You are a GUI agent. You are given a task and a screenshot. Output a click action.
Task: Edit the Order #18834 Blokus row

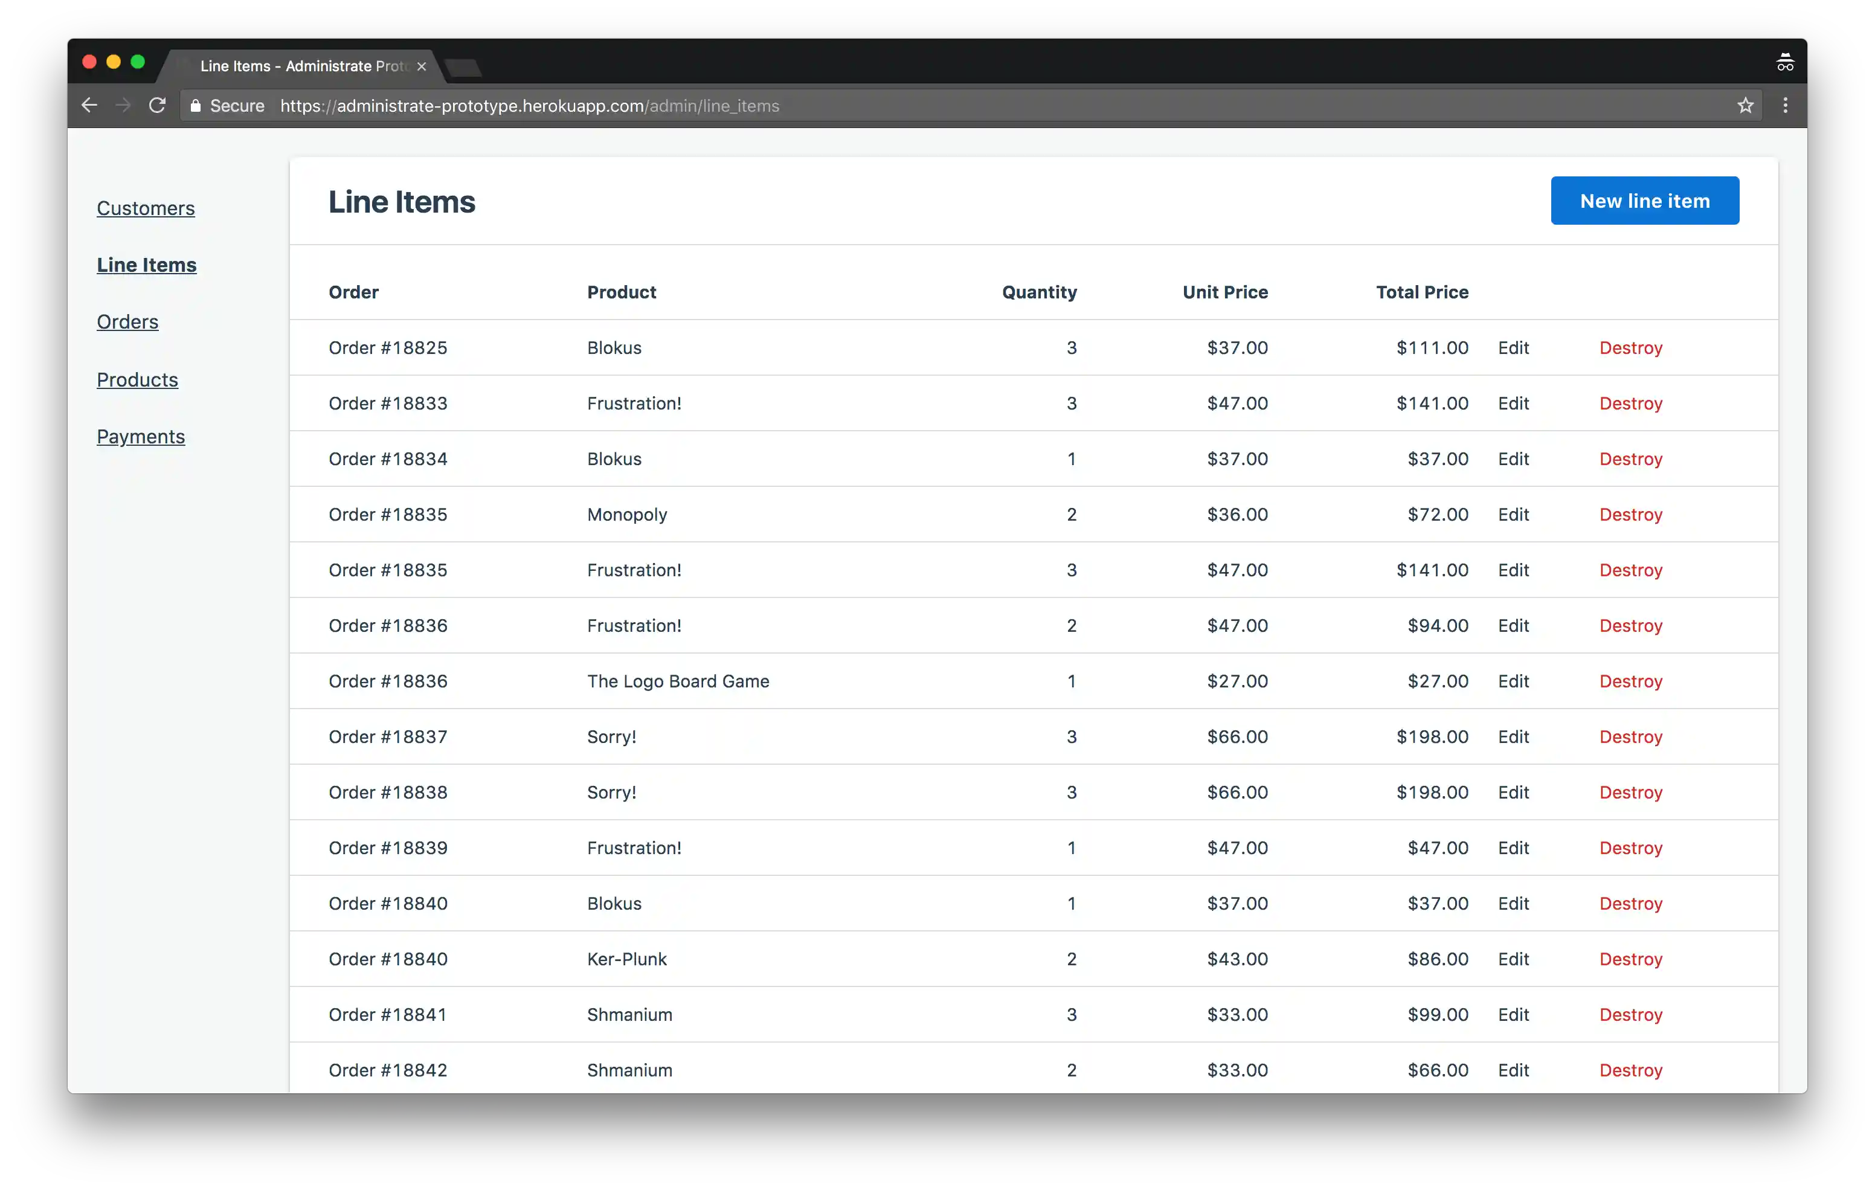(x=1513, y=458)
